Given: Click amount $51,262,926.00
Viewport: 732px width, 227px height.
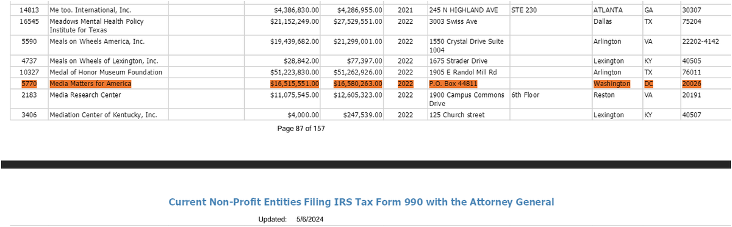Looking at the screenshot, I should 358,72.
